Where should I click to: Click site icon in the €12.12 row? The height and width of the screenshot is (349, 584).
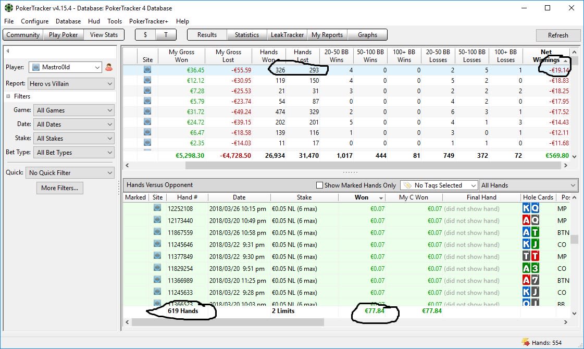(147, 80)
